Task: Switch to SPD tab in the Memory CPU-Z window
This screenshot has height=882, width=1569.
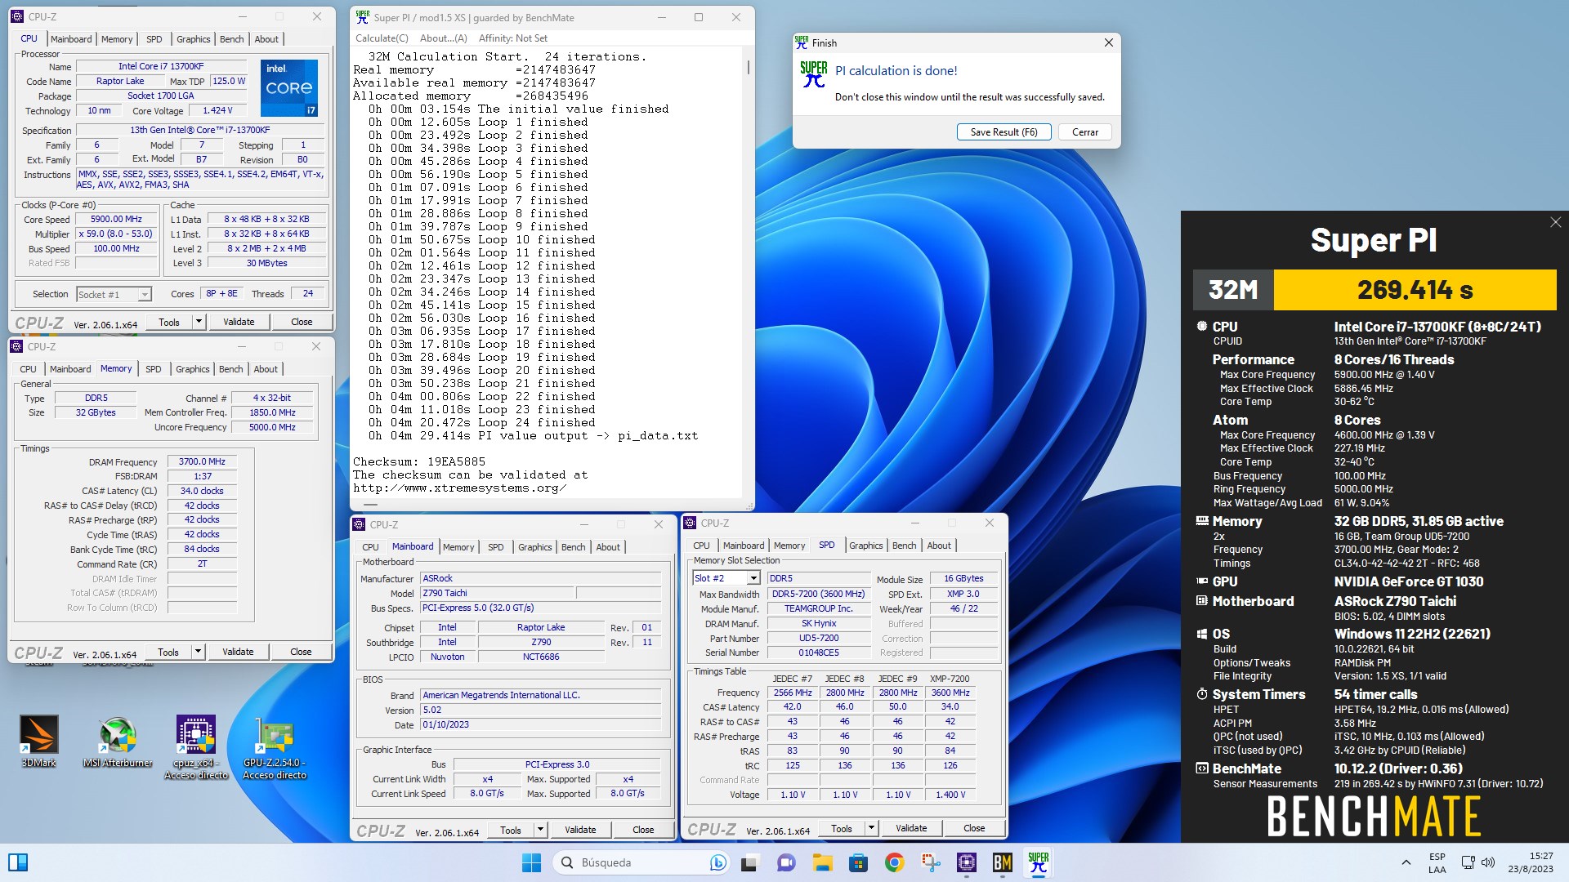Action: (x=154, y=369)
